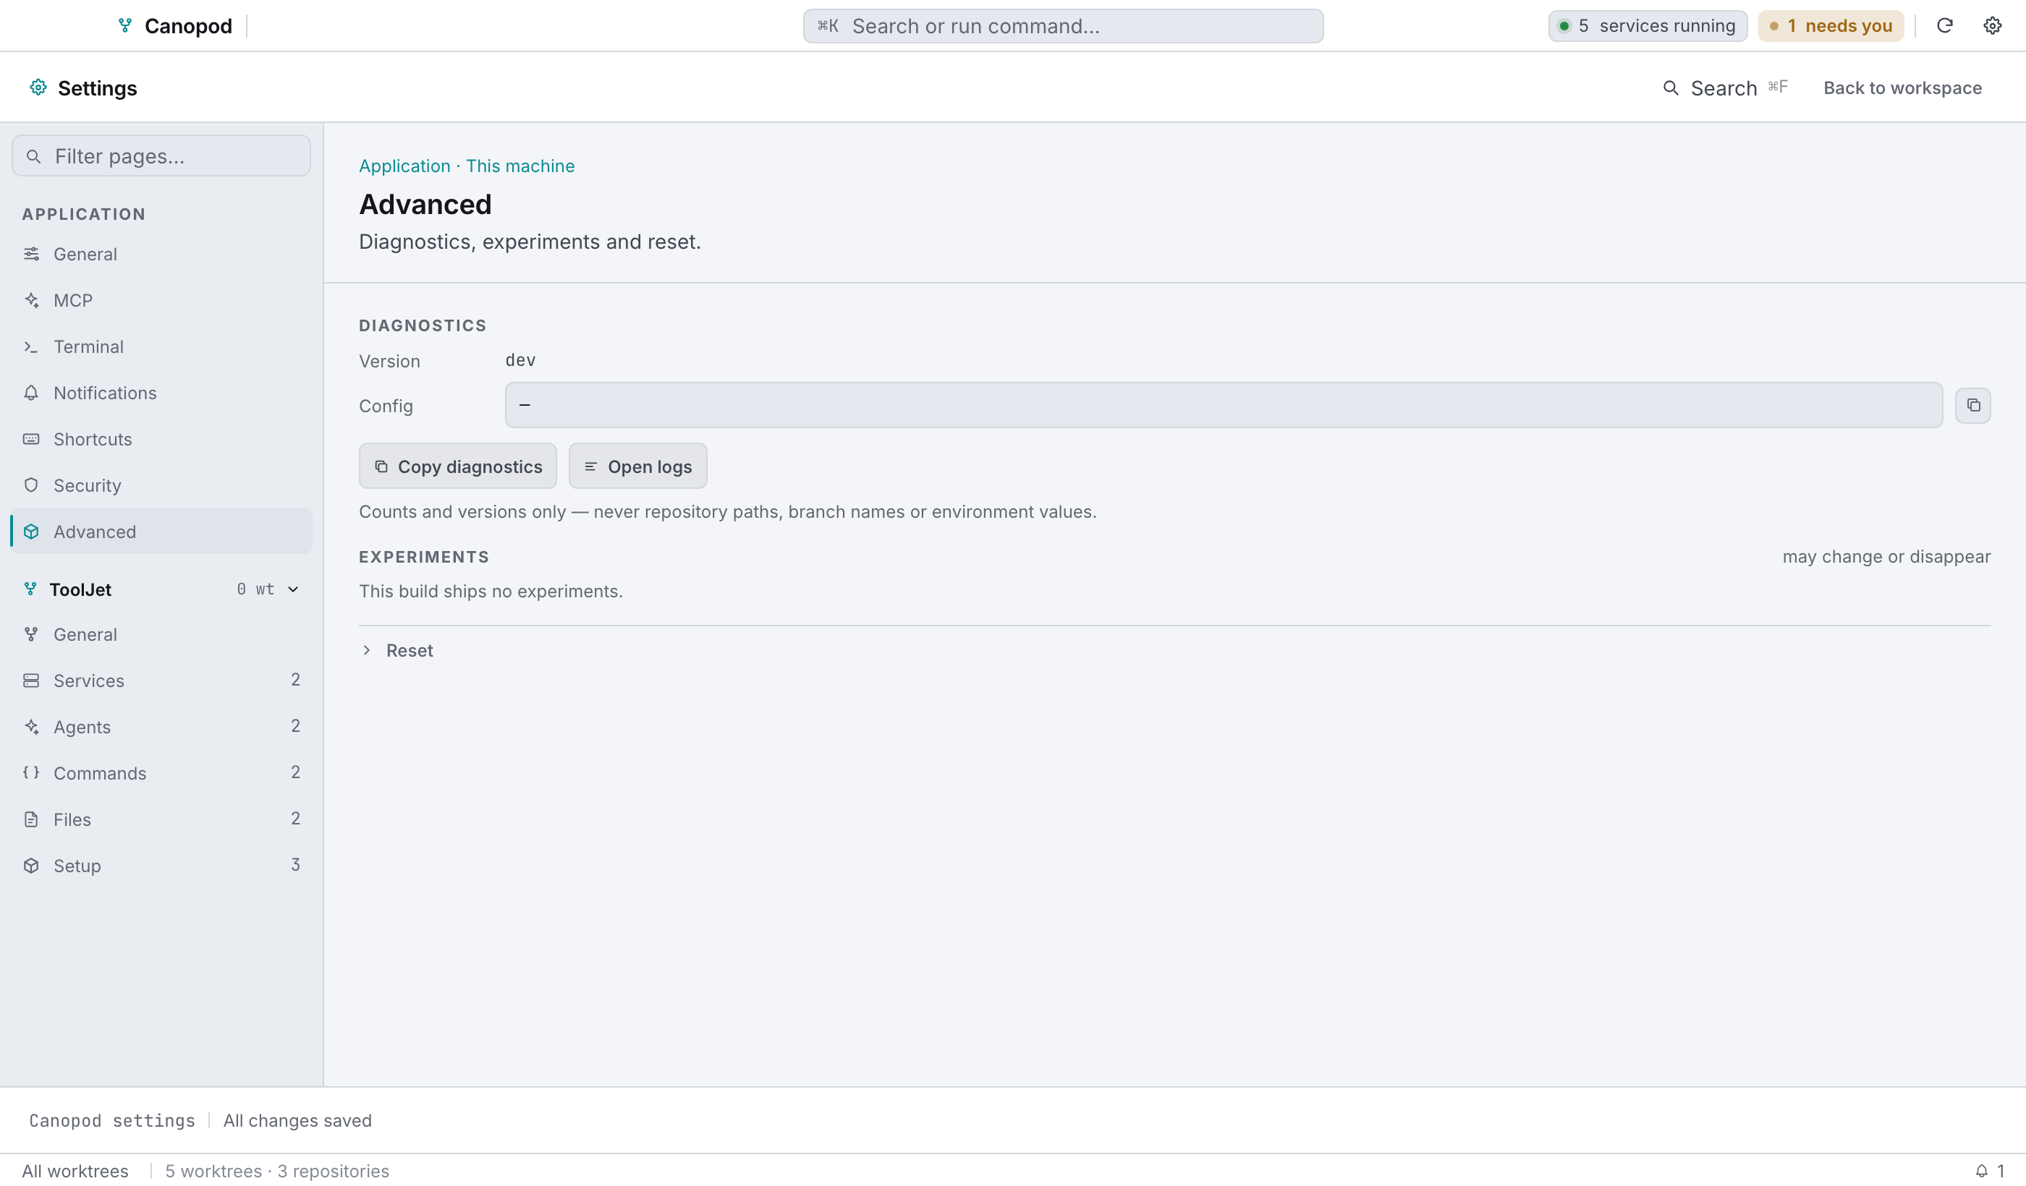Image resolution: width=2026 pixels, height=1186 pixels.
Task: Expand the Reset section
Action: [397, 650]
